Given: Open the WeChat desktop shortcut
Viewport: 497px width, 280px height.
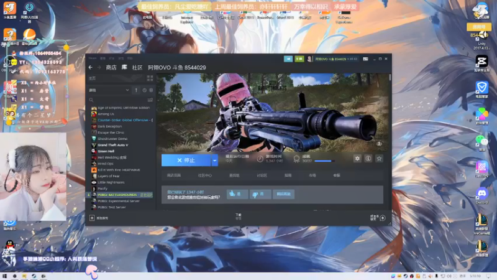Looking at the screenshot, I should point(482,143).
